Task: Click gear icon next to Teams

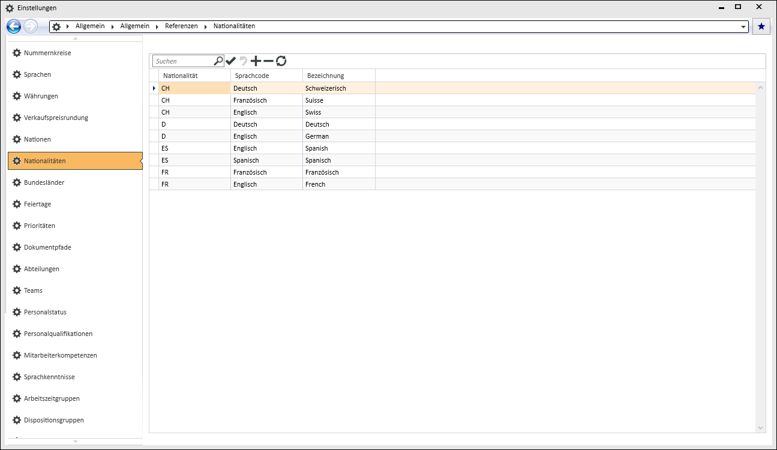Action: pyautogui.click(x=17, y=290)
